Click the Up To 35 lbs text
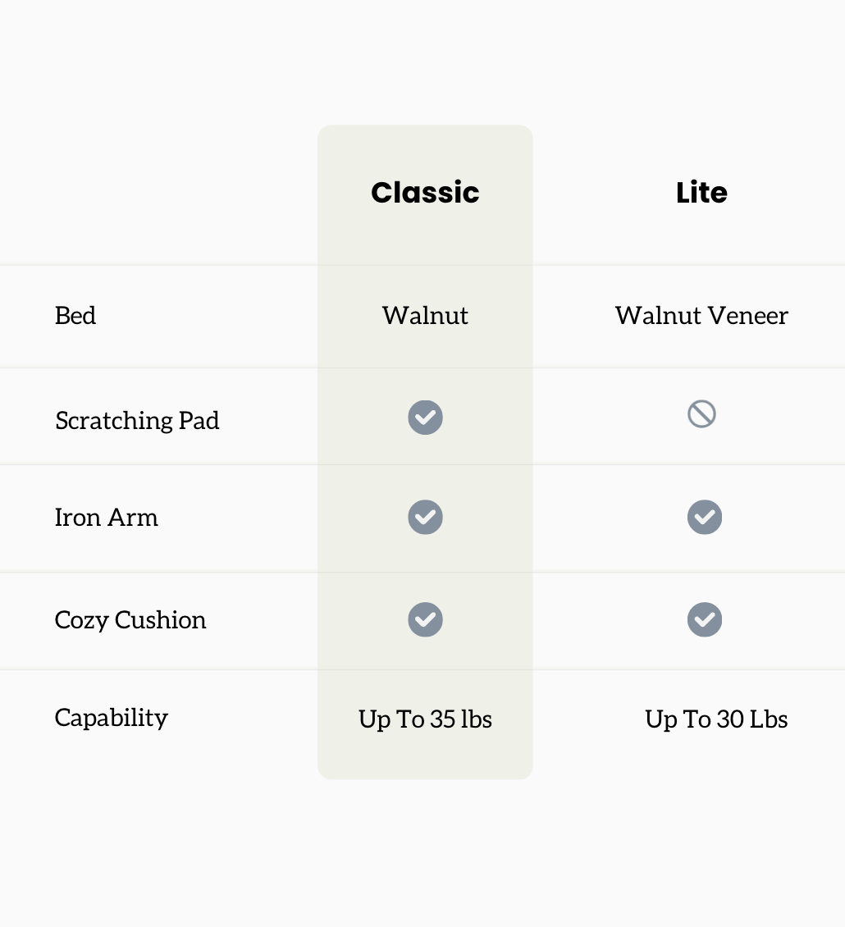The width and height of the screenshot is (845, 927). pyautogui.click(x=425, y=719)
